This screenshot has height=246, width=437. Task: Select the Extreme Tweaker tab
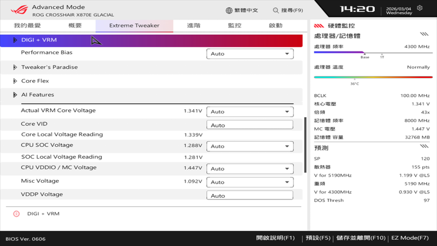134,26
